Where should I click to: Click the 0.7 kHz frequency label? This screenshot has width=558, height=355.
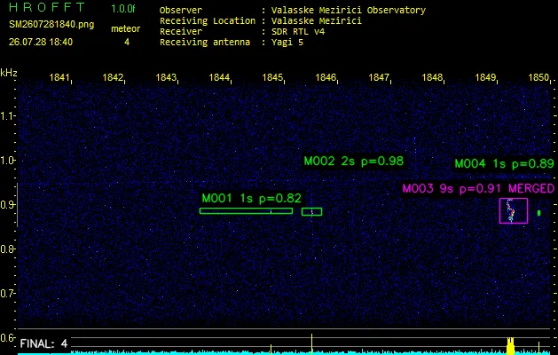(7, 294)
